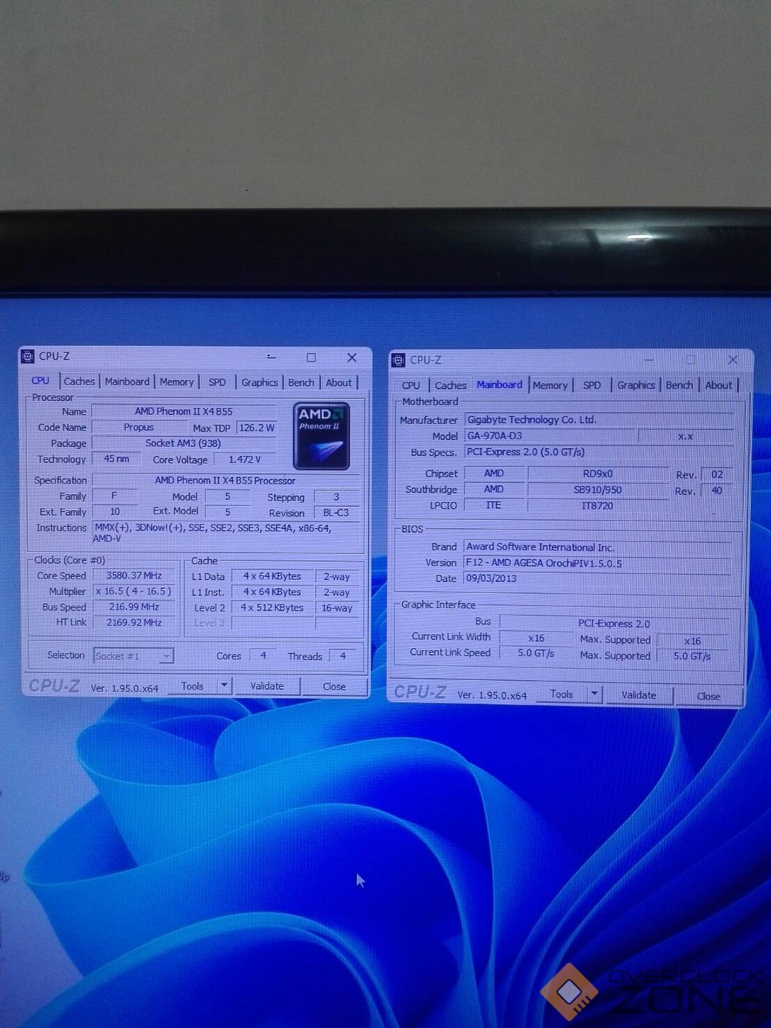Viewport: 771px width, 1028px height.
Task: Close the right CPU-Z window with X
Action: click(732, 360)
